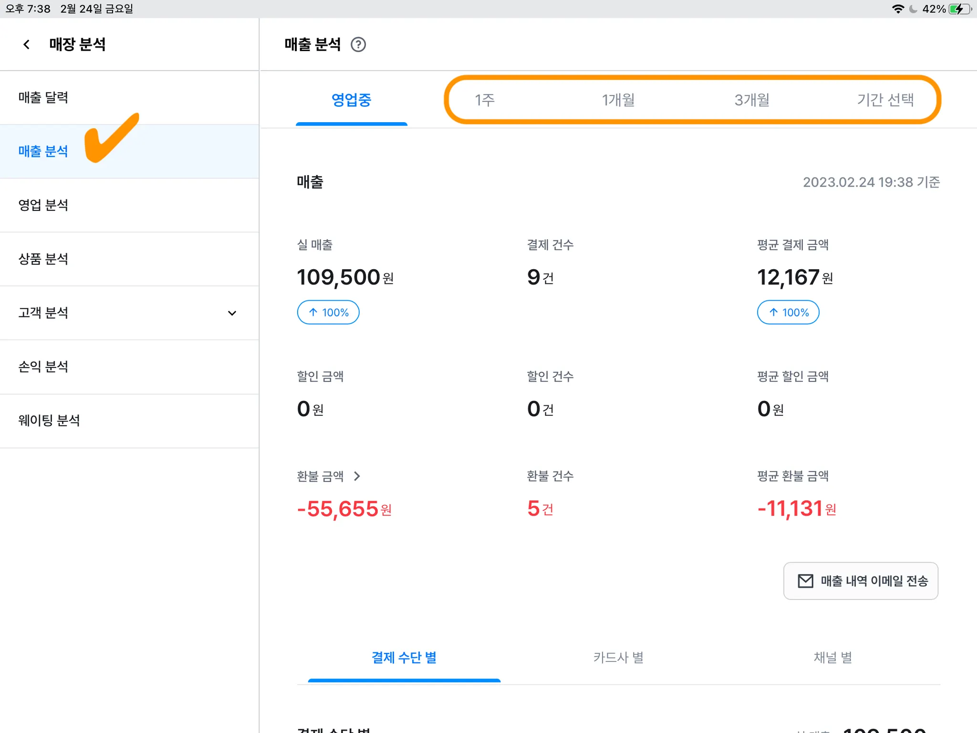Image resolution: width=977 pixels, height=733 pixels.
Task: Tap the 실 매출 100% increase badge
Action: click(x=328, y=312)
